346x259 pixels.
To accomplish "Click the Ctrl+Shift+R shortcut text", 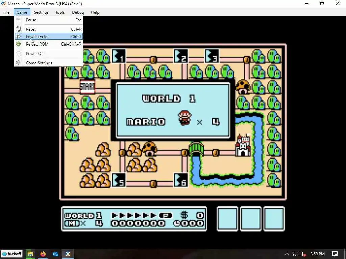I will (x=71, y=44).
